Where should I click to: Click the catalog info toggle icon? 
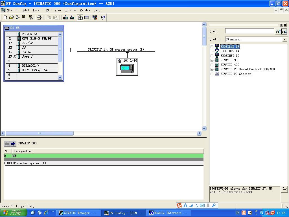pos(284,189)
